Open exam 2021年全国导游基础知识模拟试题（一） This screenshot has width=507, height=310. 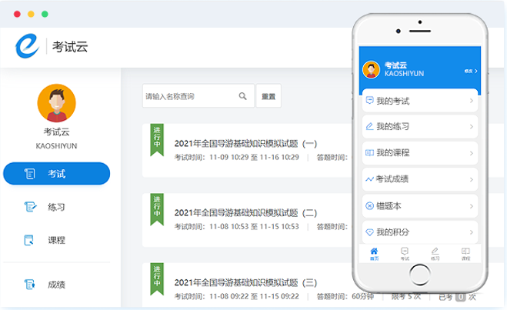click(x=245, y=144)
